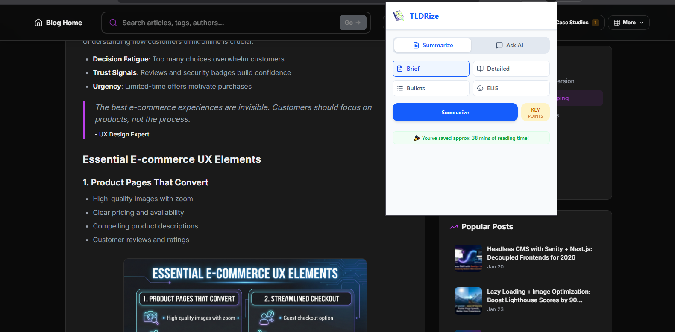
Task: Expand the More dropdown menu
Action: point(628,23)
